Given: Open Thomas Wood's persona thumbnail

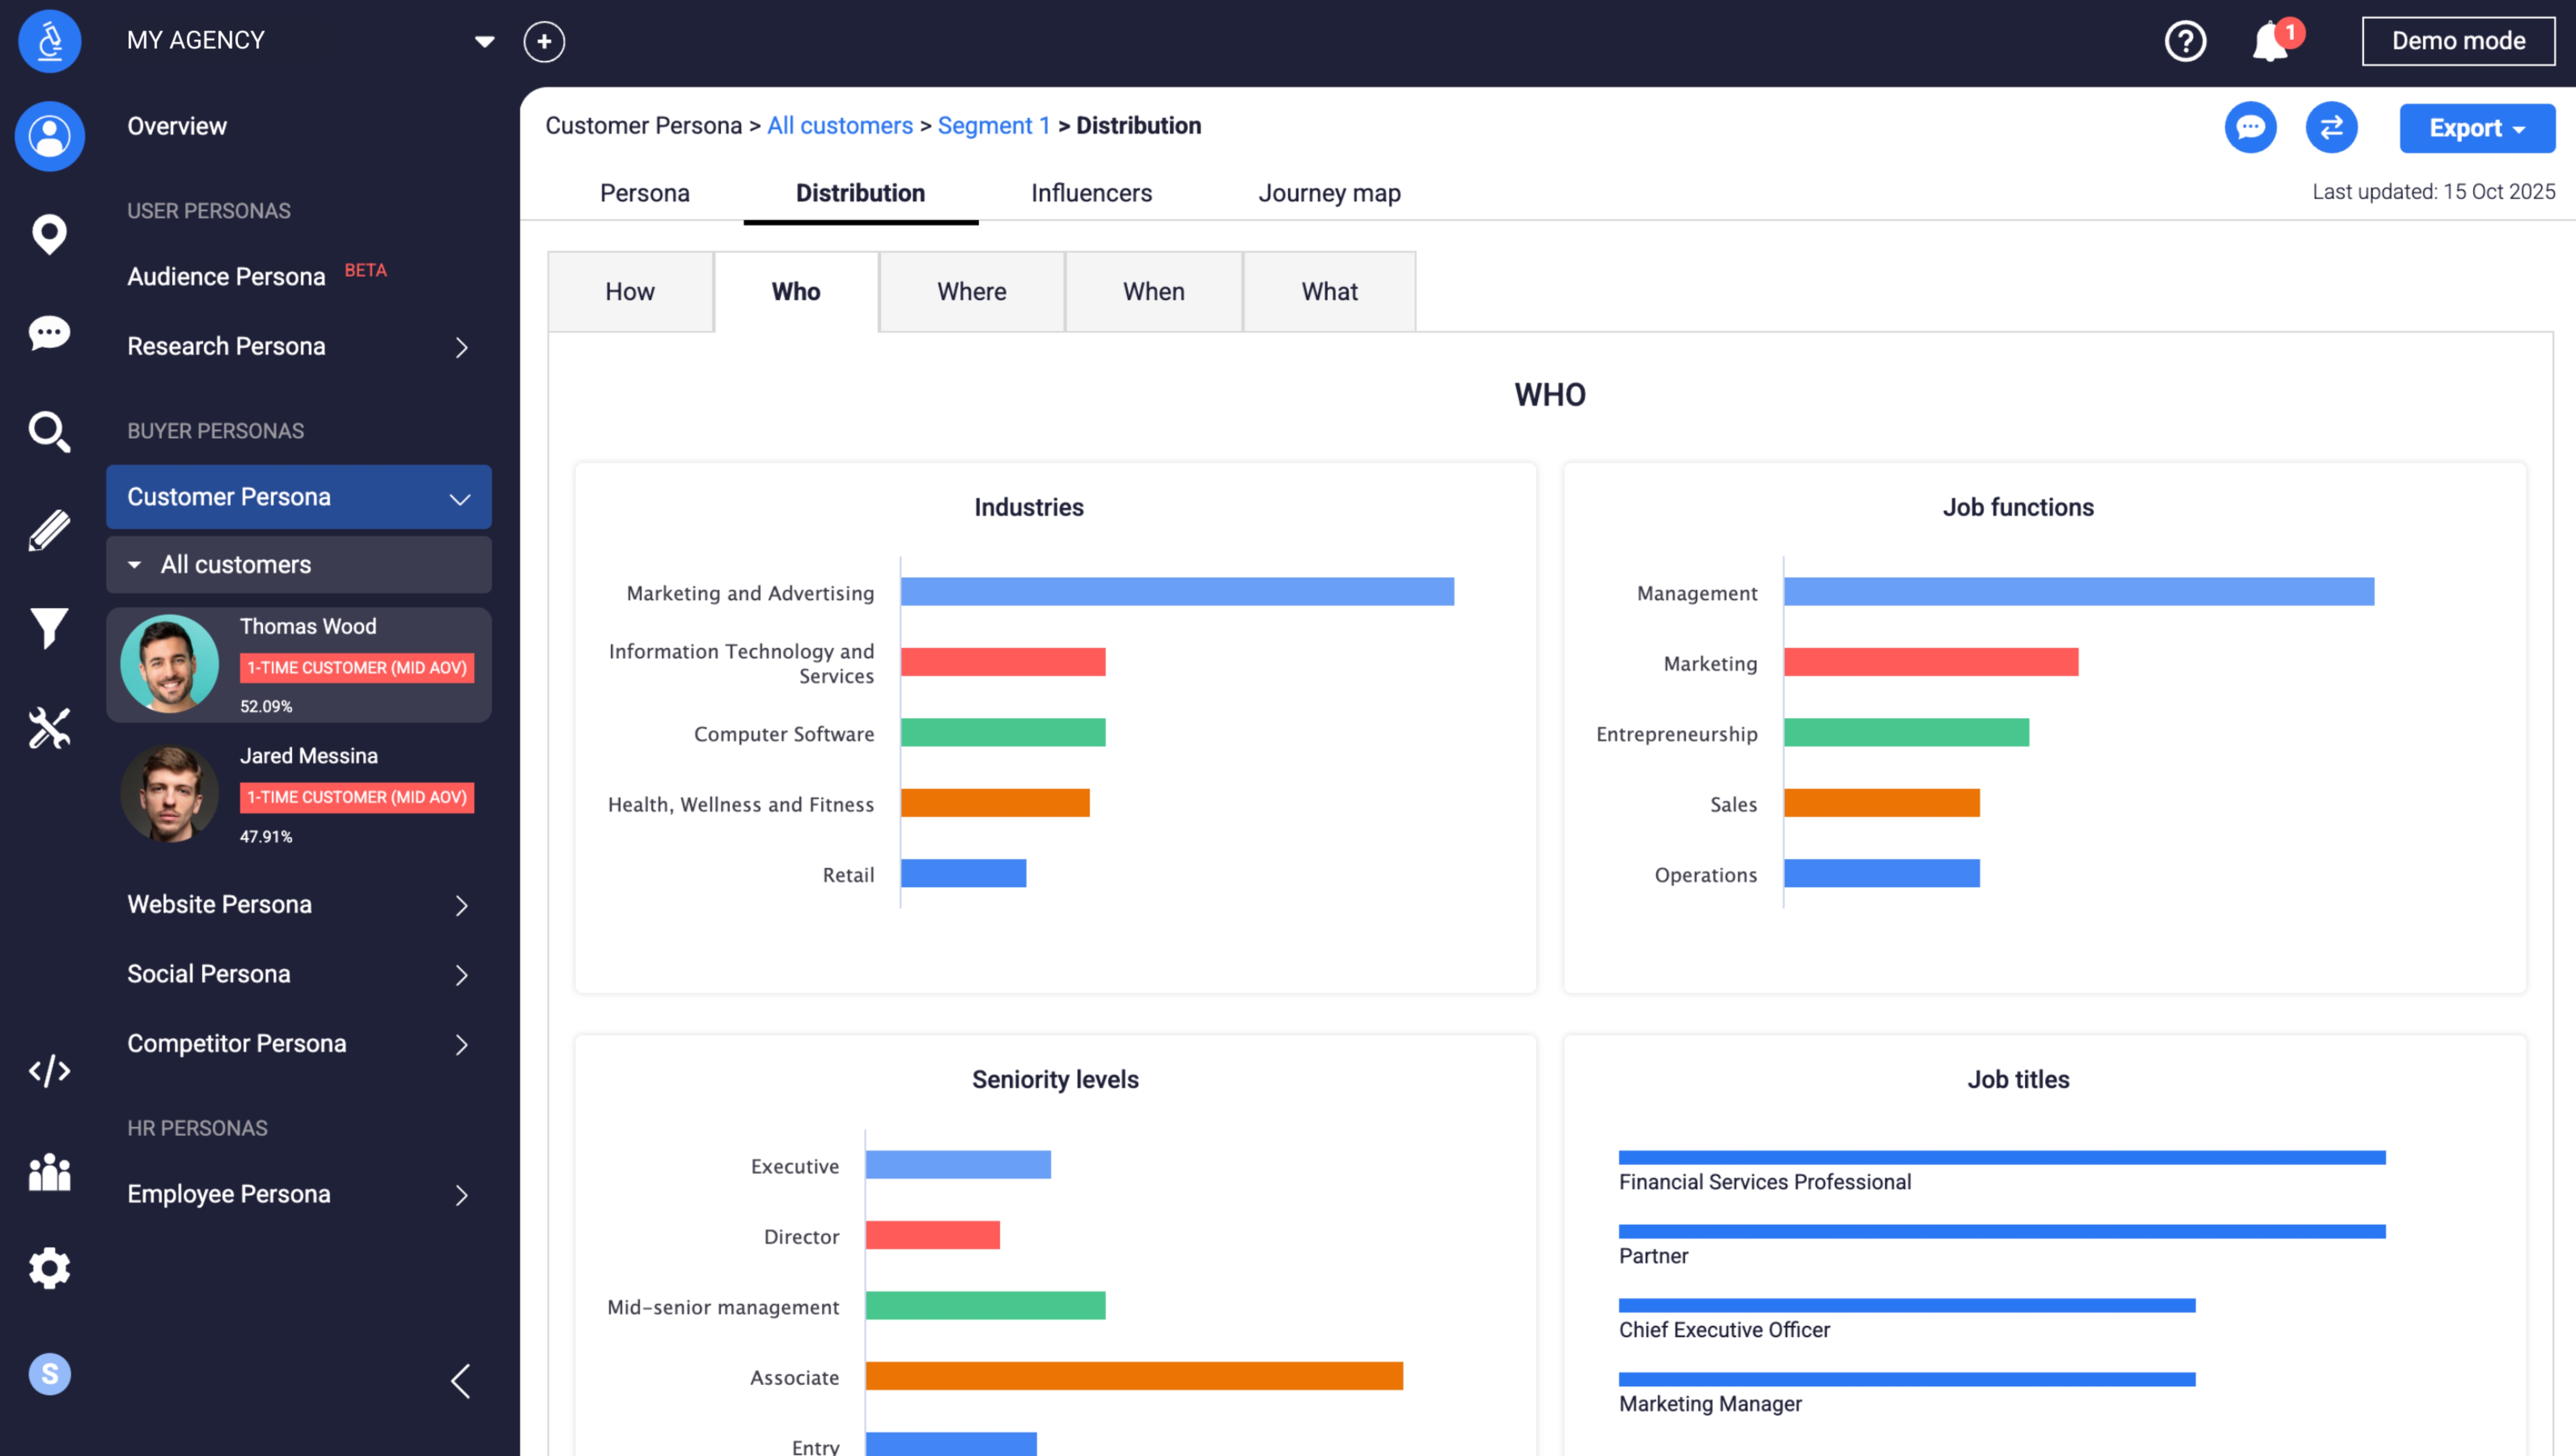Looking at the screenshot, I should pos(169,663).
